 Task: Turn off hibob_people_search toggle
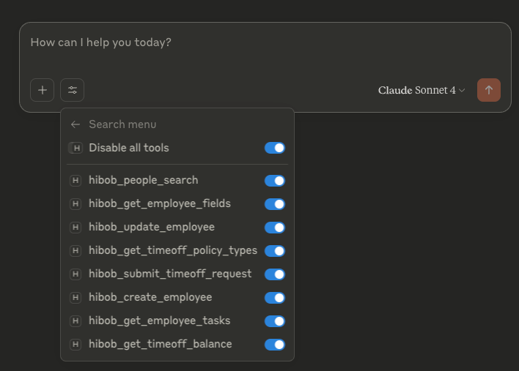pos(275,181)
